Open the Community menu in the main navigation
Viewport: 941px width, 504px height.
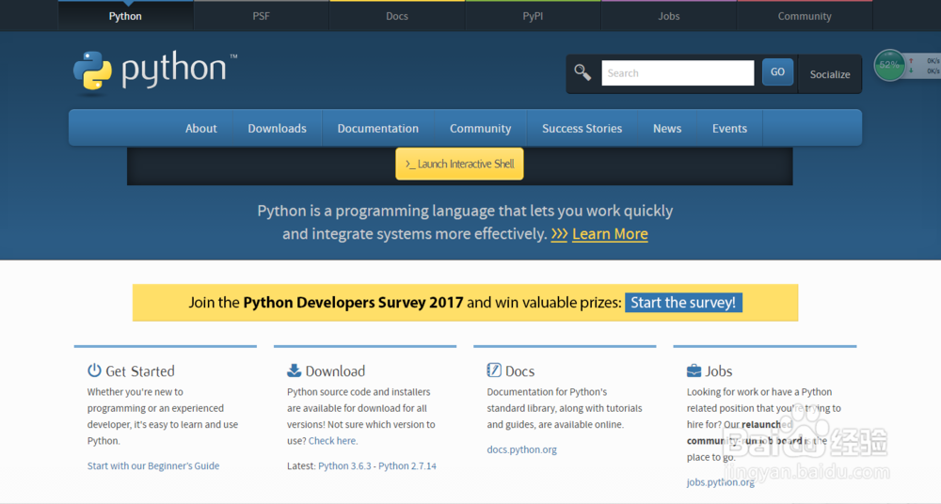tap(481, 129)
